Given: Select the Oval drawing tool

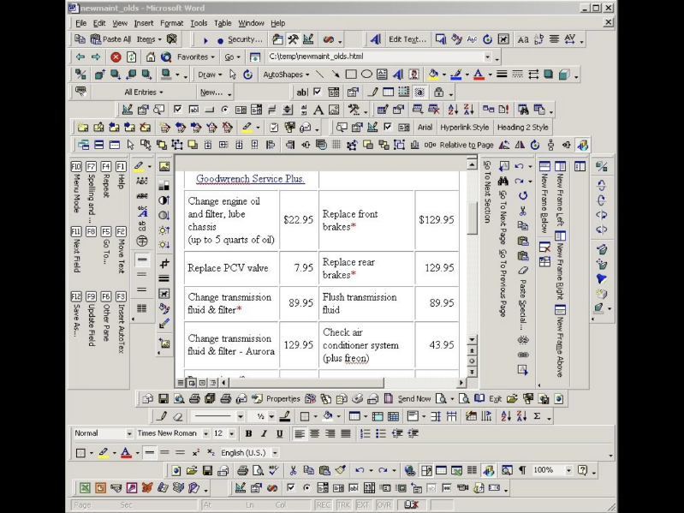Looking at the screenshot, I should point(366,75).
